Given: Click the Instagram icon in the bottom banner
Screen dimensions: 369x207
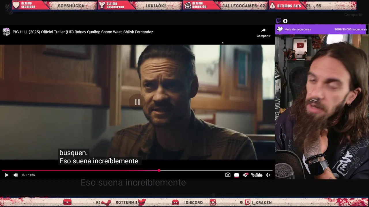Looking at the screenshot, I should coord(213,202).
